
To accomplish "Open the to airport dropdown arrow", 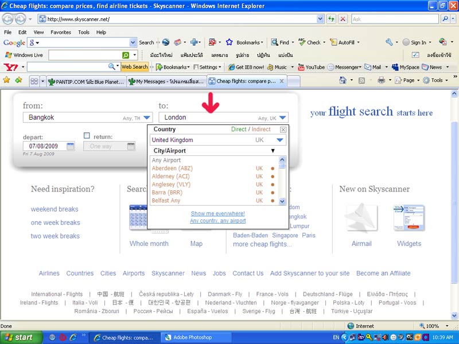I will [282, 118].
